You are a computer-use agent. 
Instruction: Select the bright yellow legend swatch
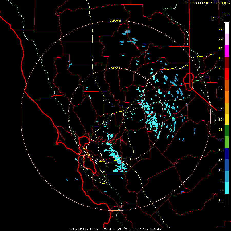227,120
